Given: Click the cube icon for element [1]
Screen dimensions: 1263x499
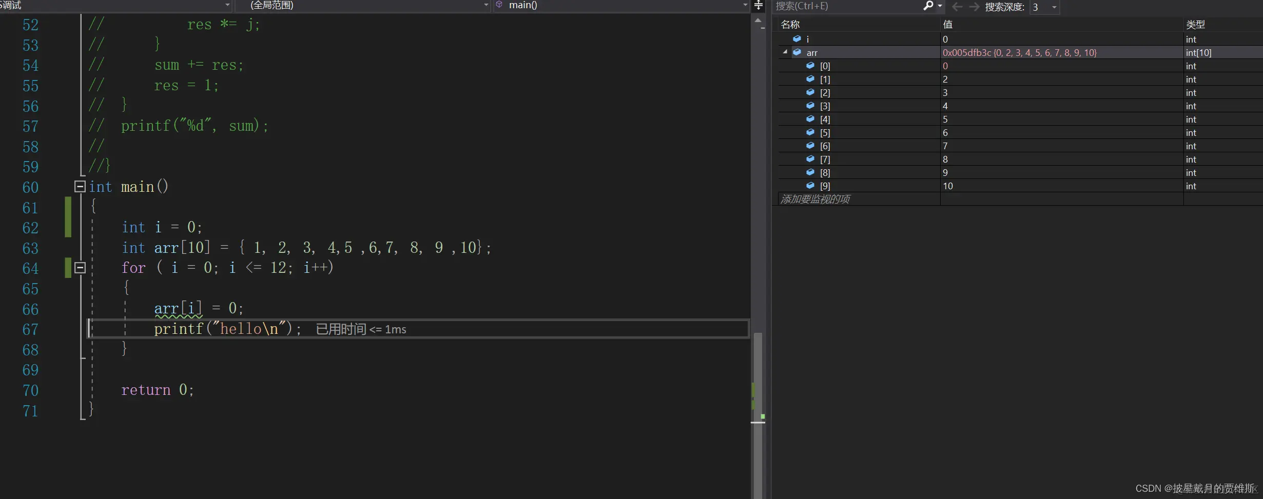Looking at the screenshot, I should tap(810, 79).
